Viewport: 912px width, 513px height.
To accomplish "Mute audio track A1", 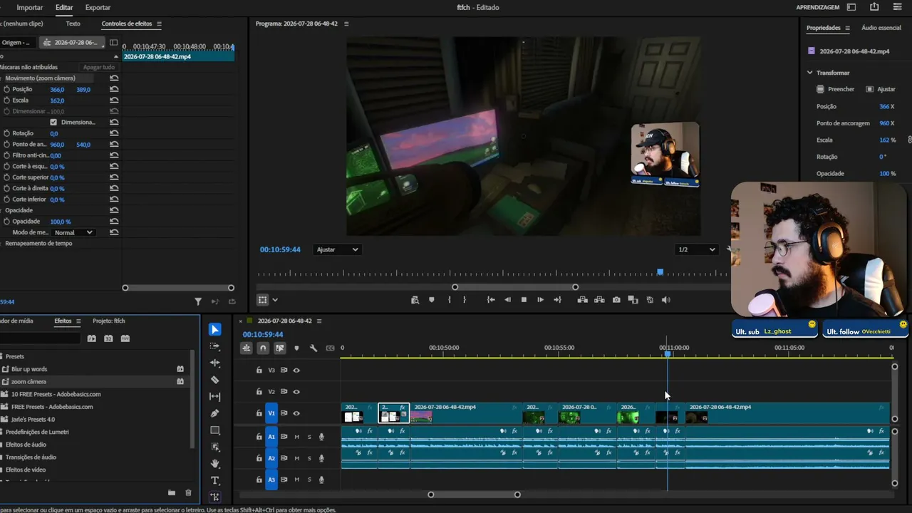I will coord(297,437).
